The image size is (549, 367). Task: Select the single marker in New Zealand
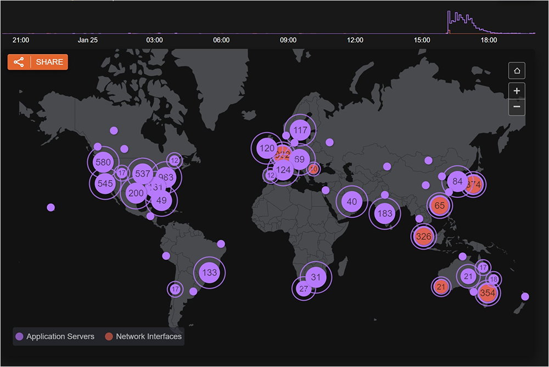(525, 297)
